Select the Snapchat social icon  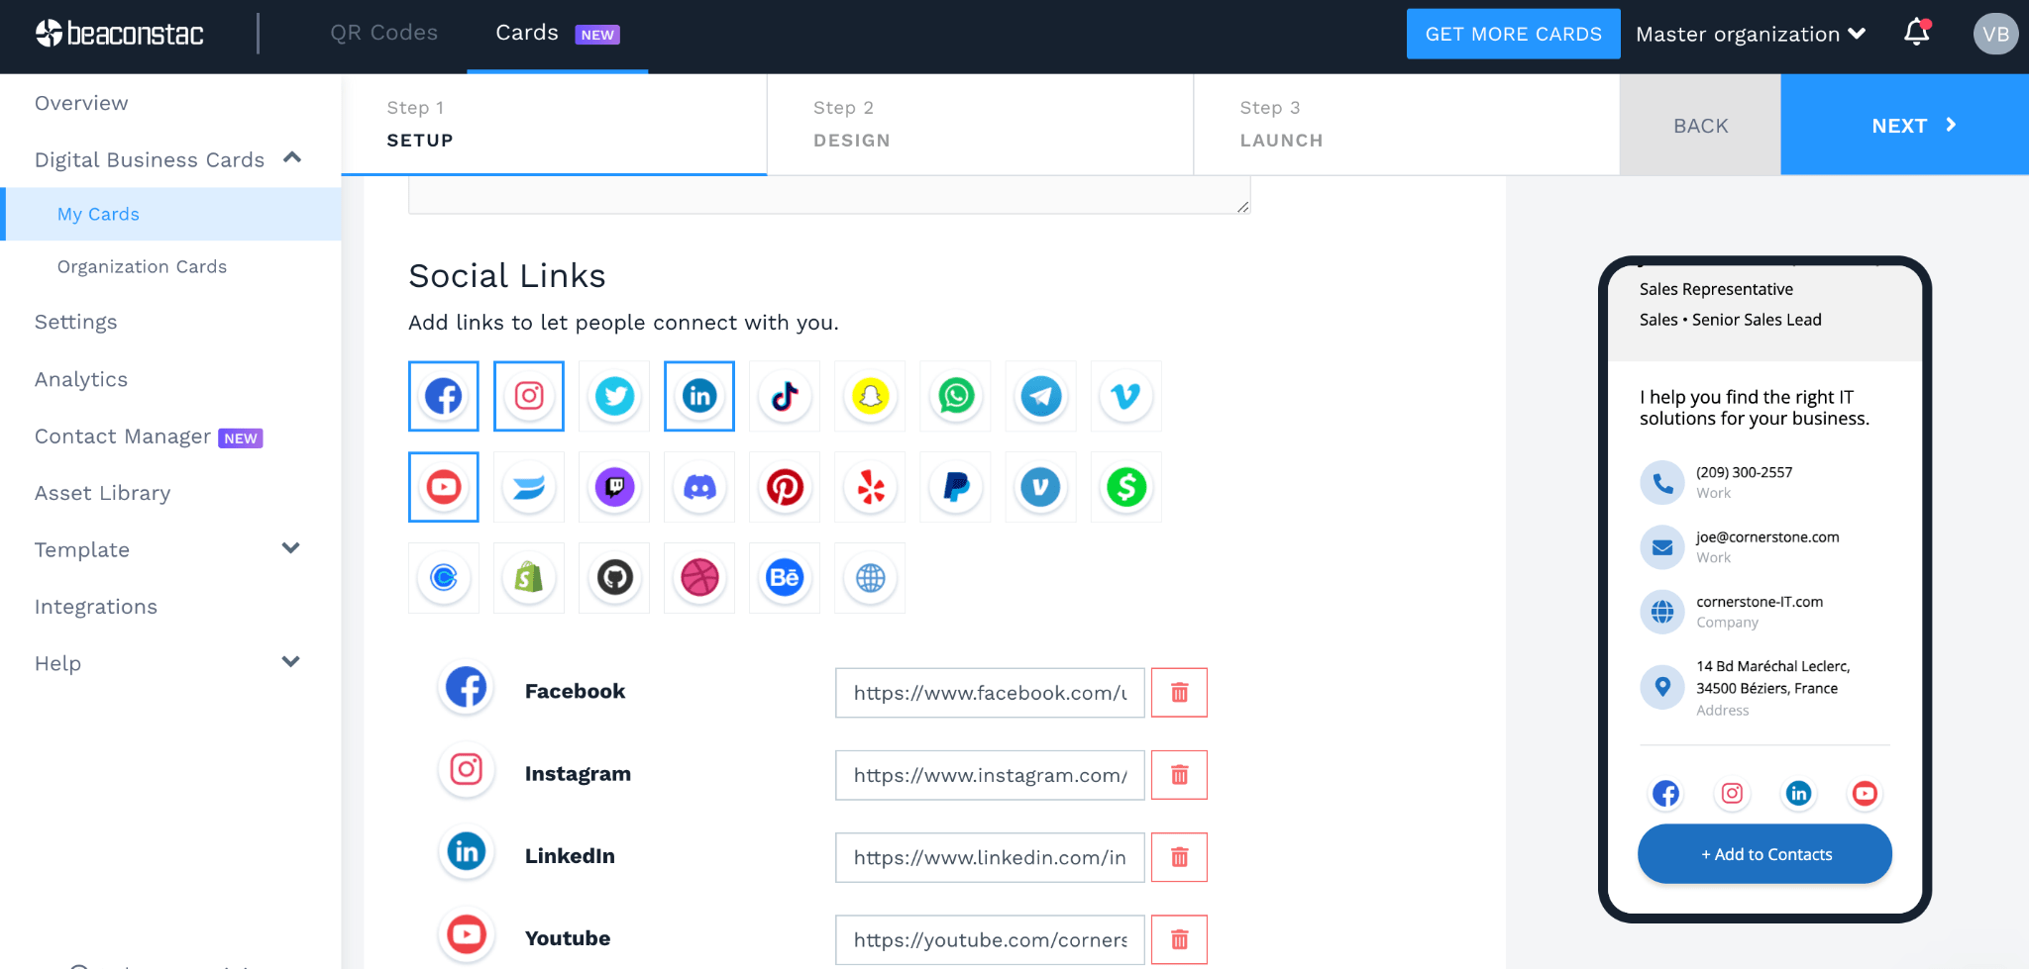(x=870, y=397)
